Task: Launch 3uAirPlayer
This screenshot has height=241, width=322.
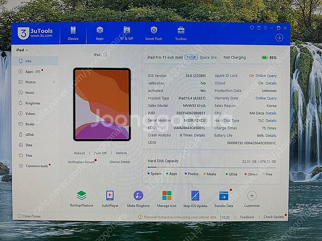Action: coord(110,198)
